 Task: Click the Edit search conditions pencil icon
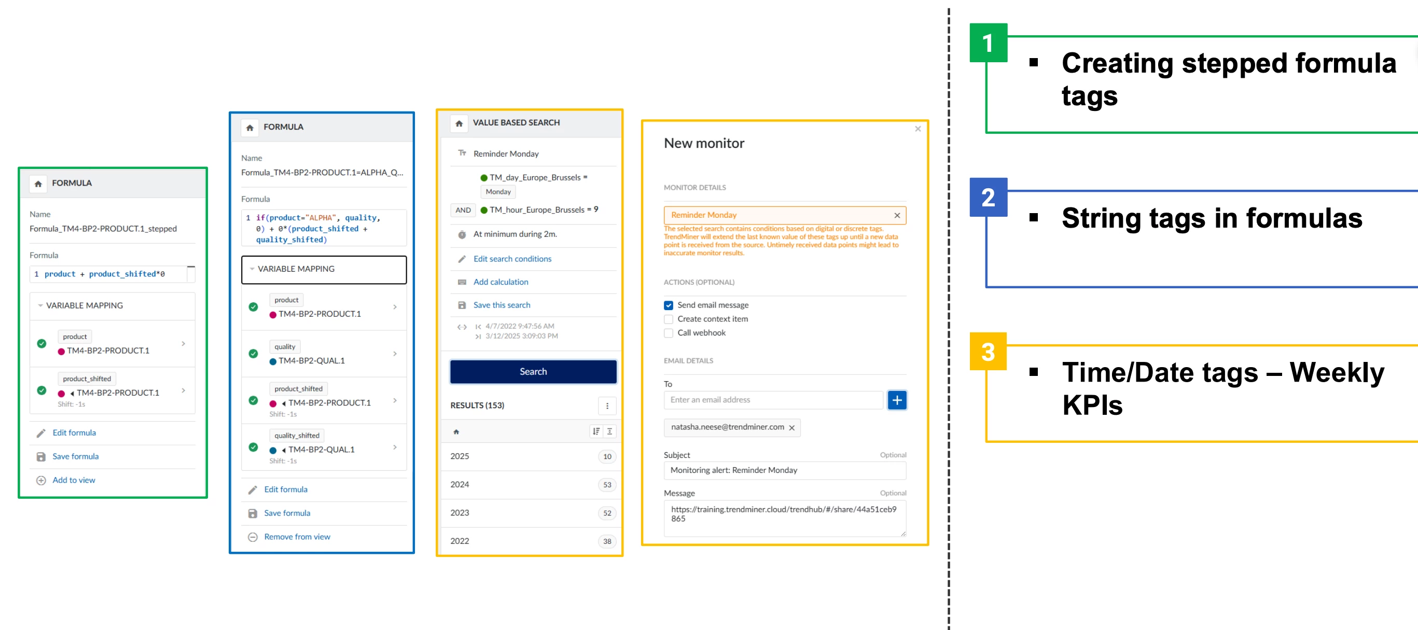pyautogui.click(x=462, y=259)
